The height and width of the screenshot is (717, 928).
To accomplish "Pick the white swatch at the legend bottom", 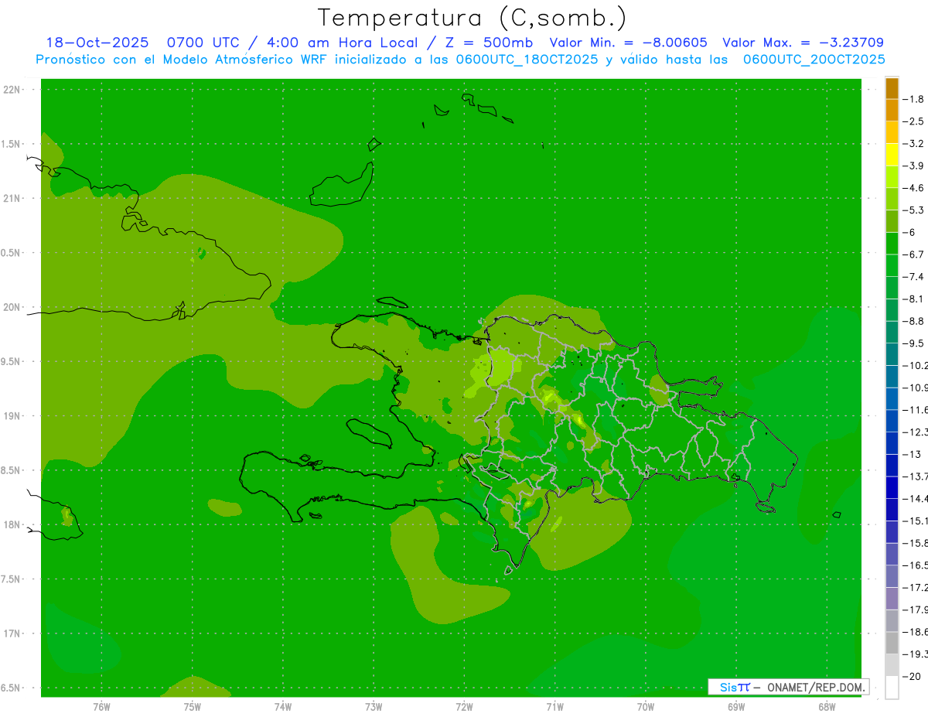I will point(892,688).
